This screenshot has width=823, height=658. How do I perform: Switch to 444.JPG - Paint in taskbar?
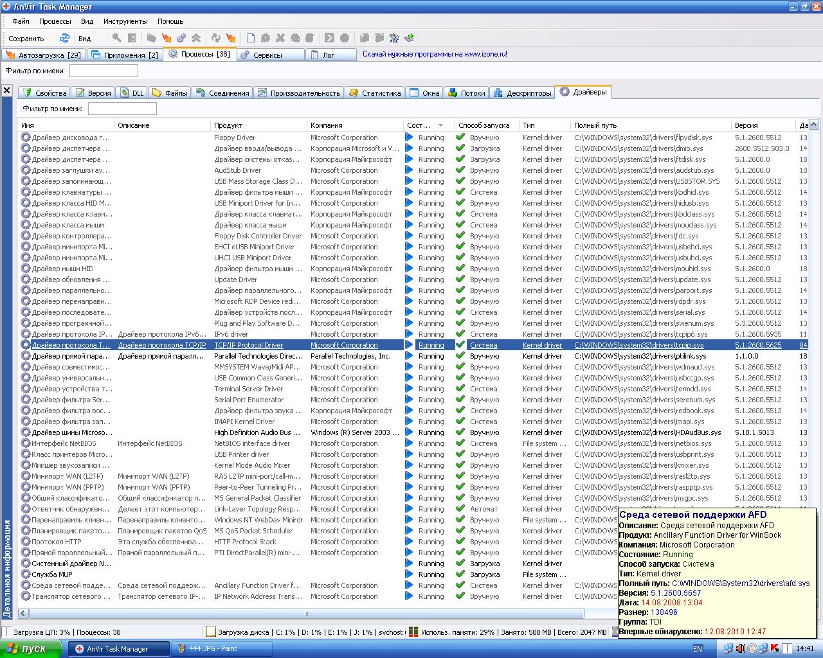pyautogui.click(x=223, y=648)
